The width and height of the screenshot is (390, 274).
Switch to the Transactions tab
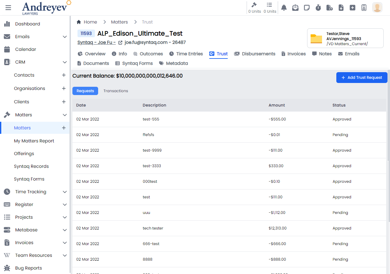116,91
